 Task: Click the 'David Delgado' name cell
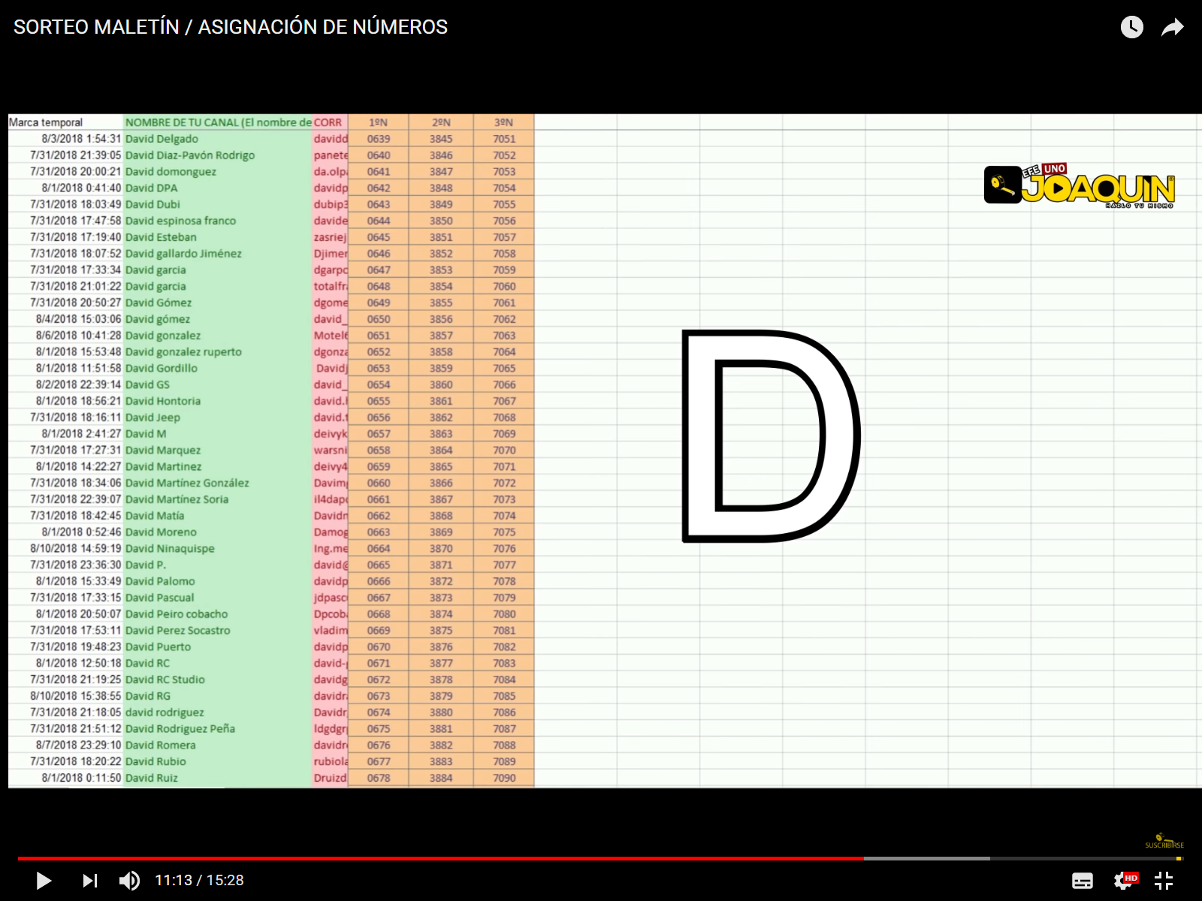pyautogui.click(x=162, y=139)
